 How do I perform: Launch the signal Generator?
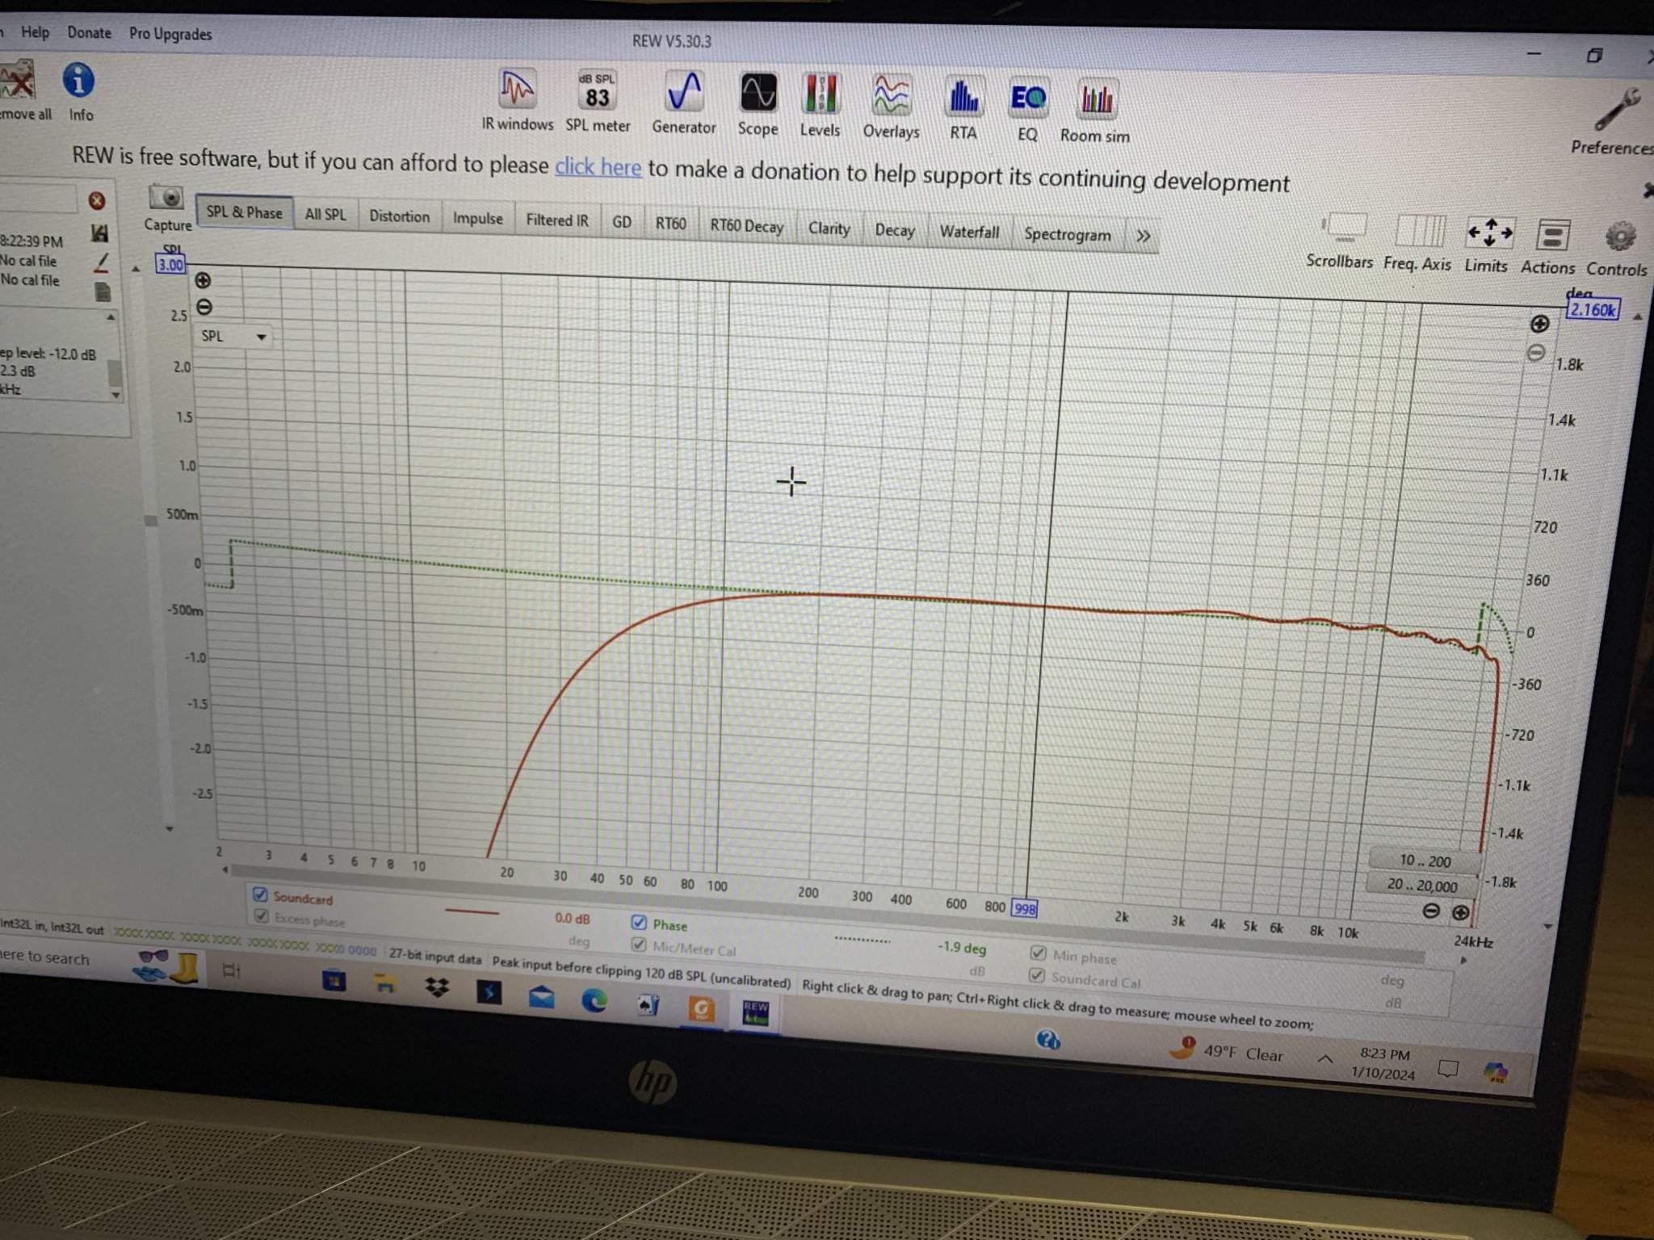(x=683, y=103)
